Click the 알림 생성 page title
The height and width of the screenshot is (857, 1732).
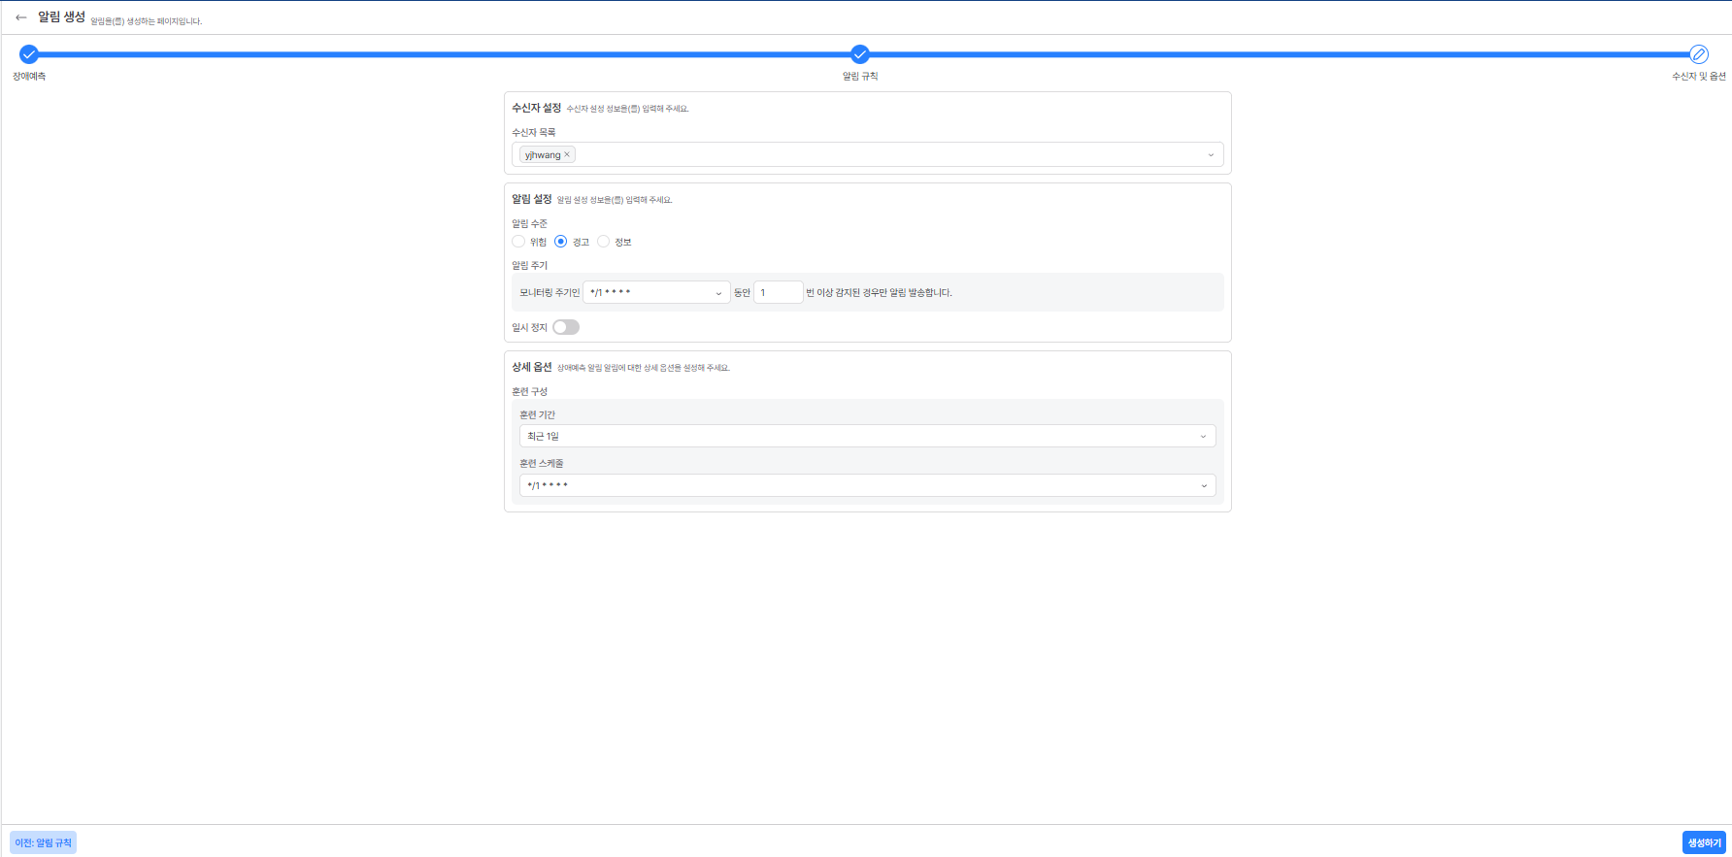[61, 17]
